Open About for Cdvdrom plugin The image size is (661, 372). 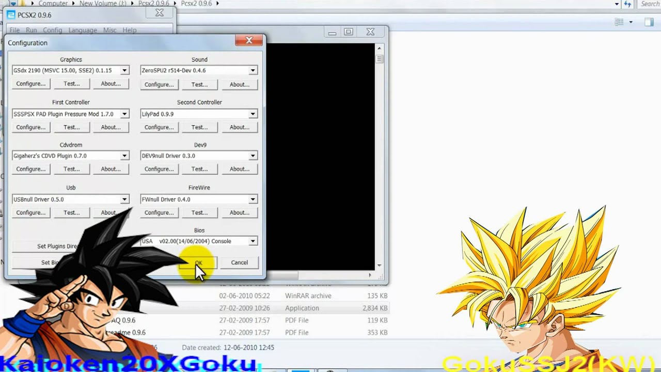click(x=111, y=169)
